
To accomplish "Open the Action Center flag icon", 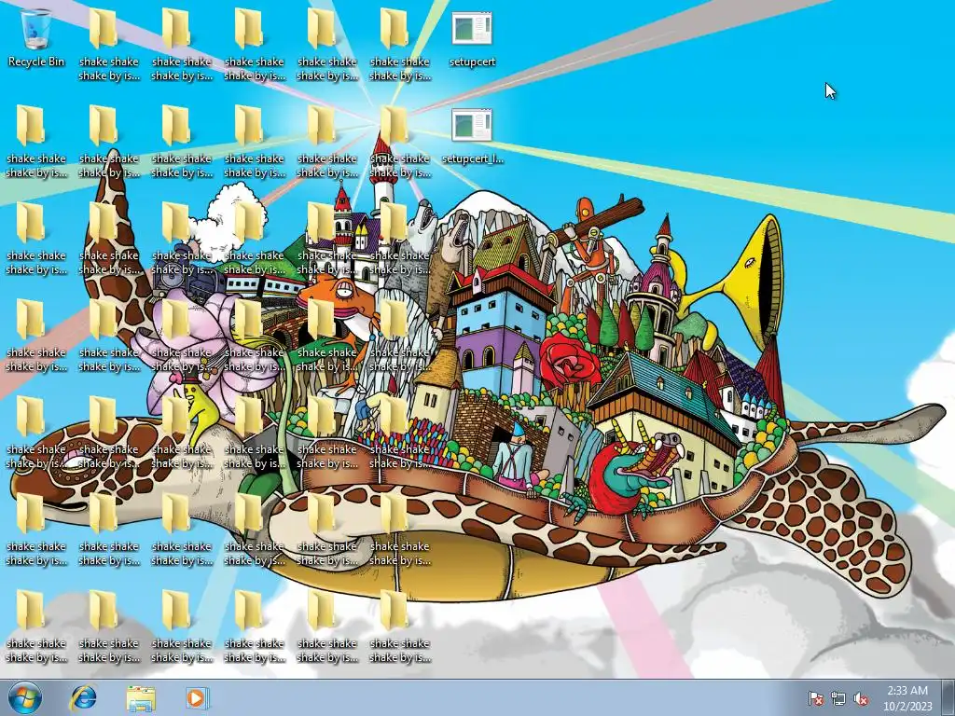I will tap(815, 698).
